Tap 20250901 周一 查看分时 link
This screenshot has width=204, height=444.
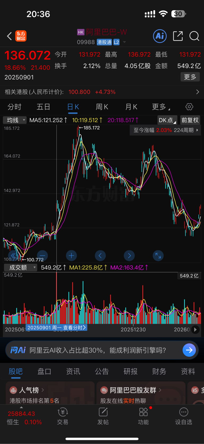57,327
